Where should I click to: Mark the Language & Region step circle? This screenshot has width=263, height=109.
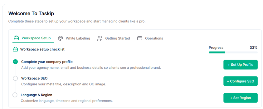[x=15, y=95]
